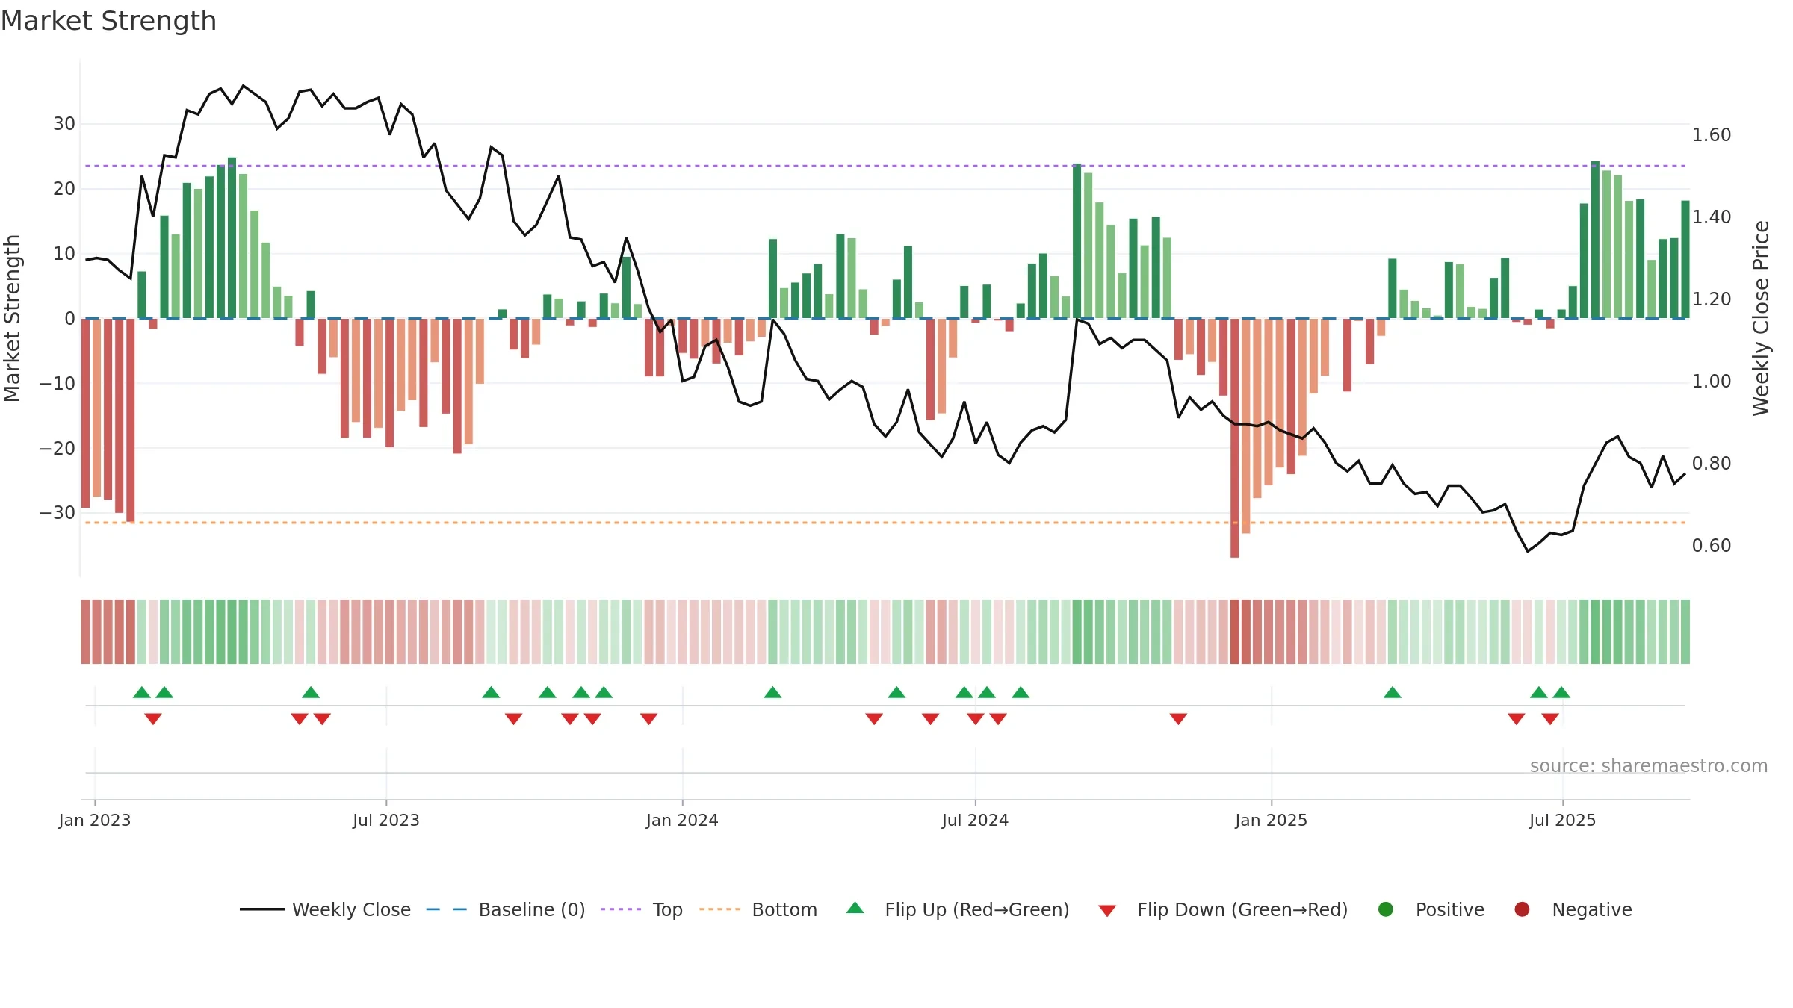
Task: Toggle the Baseline (0) legend entry
Action: tap(506, 909)
